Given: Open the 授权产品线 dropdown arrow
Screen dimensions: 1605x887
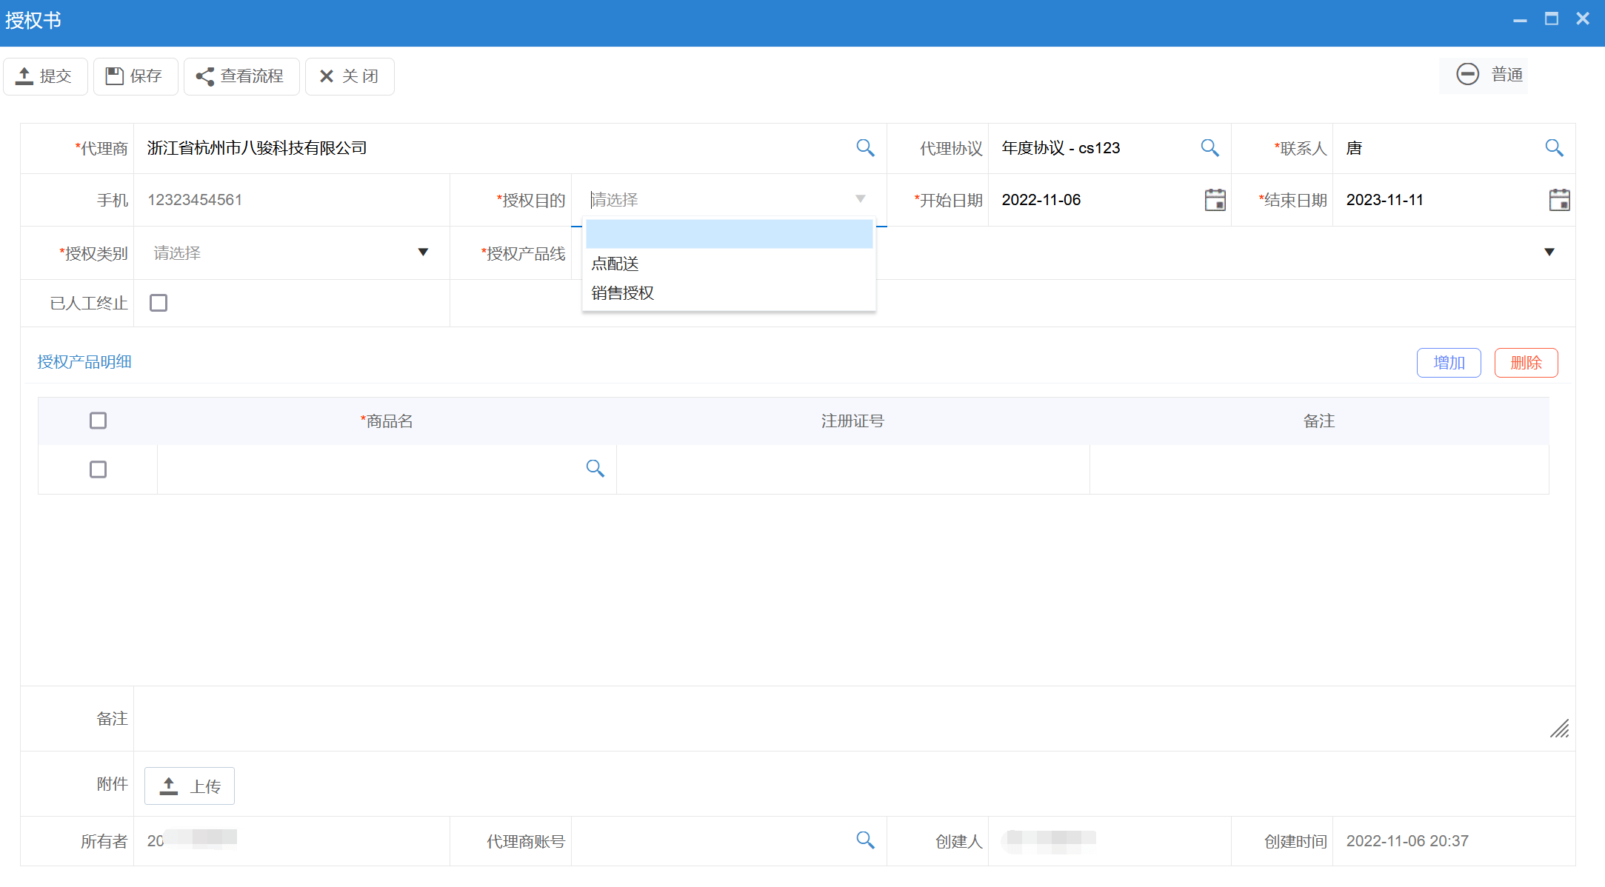Looking at the screenshot, I should pos(1549,252).
